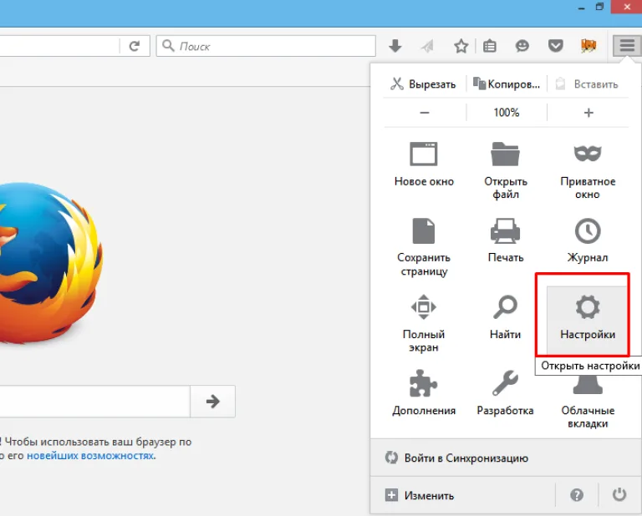Click Открыть файл folder icon
Image resolution: width=642 pixels, height=516 pixels.
click(x=506, y=154)
